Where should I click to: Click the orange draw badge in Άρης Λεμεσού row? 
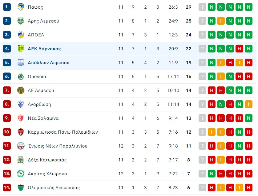point(221,21)
